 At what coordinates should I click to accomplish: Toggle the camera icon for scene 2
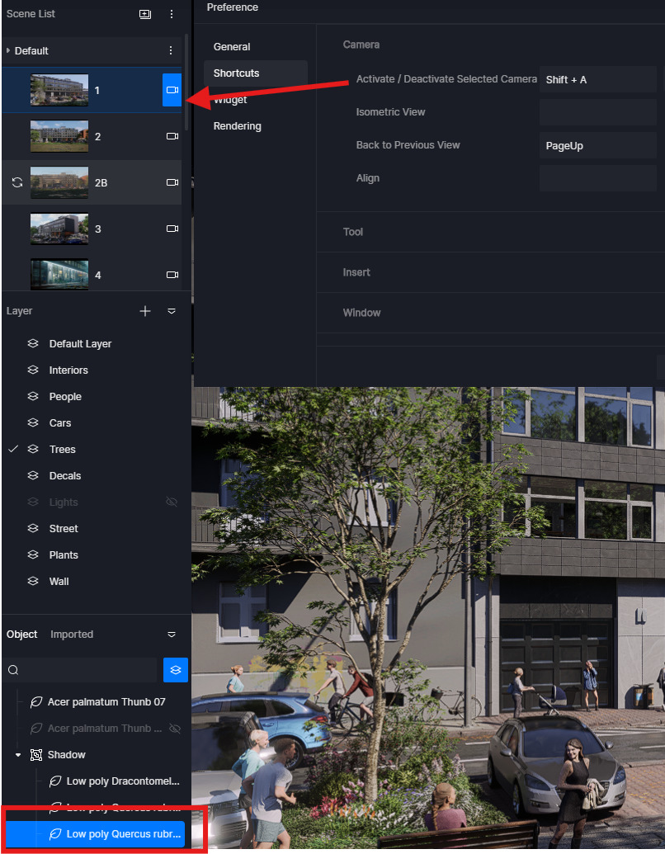click(172, 136)
